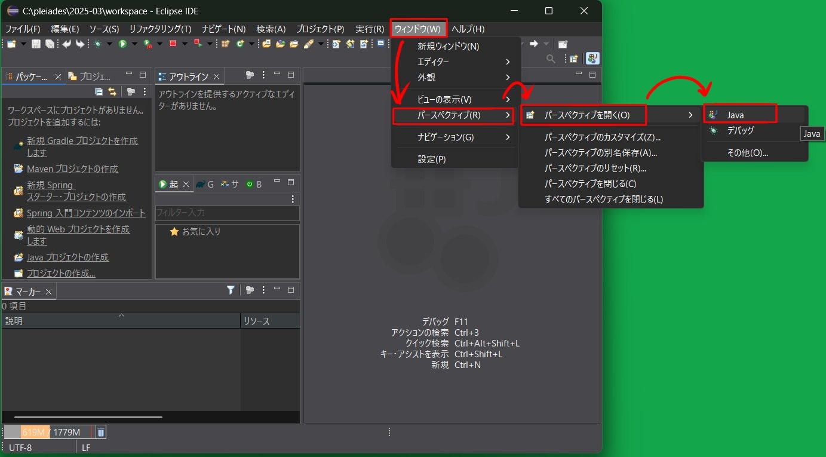Open dropdown arrow next to New Class icon
Screen dimensions: 826x457
pyautogui.click(x=251, y=44)
